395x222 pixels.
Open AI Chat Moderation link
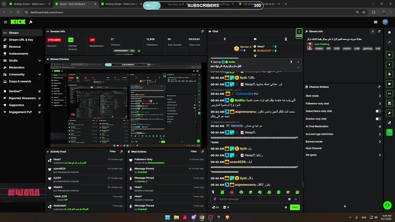click(343, 126)
